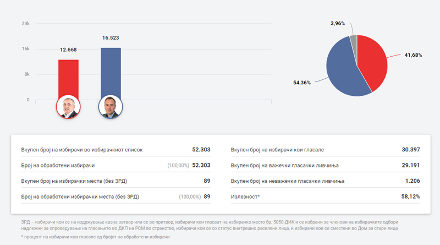Screen dimensions: 440x245
Task: Click the 54,36% pie label
Action: point(301,83)
